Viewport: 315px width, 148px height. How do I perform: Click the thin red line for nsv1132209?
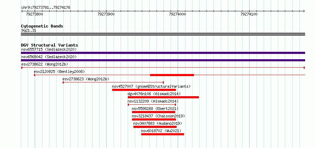click(152, 105)
